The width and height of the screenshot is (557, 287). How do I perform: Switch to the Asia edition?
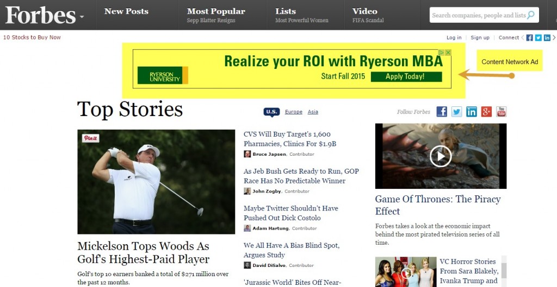[313, 112]
